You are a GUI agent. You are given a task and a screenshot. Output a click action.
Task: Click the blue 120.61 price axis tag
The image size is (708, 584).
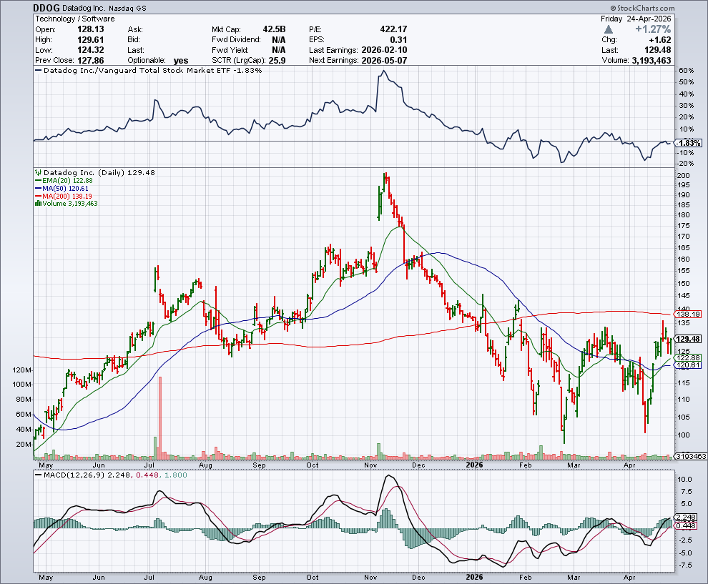(689, 365)
